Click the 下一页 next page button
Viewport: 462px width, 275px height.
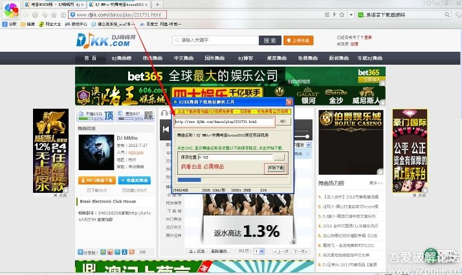click(x=300, y=252)
